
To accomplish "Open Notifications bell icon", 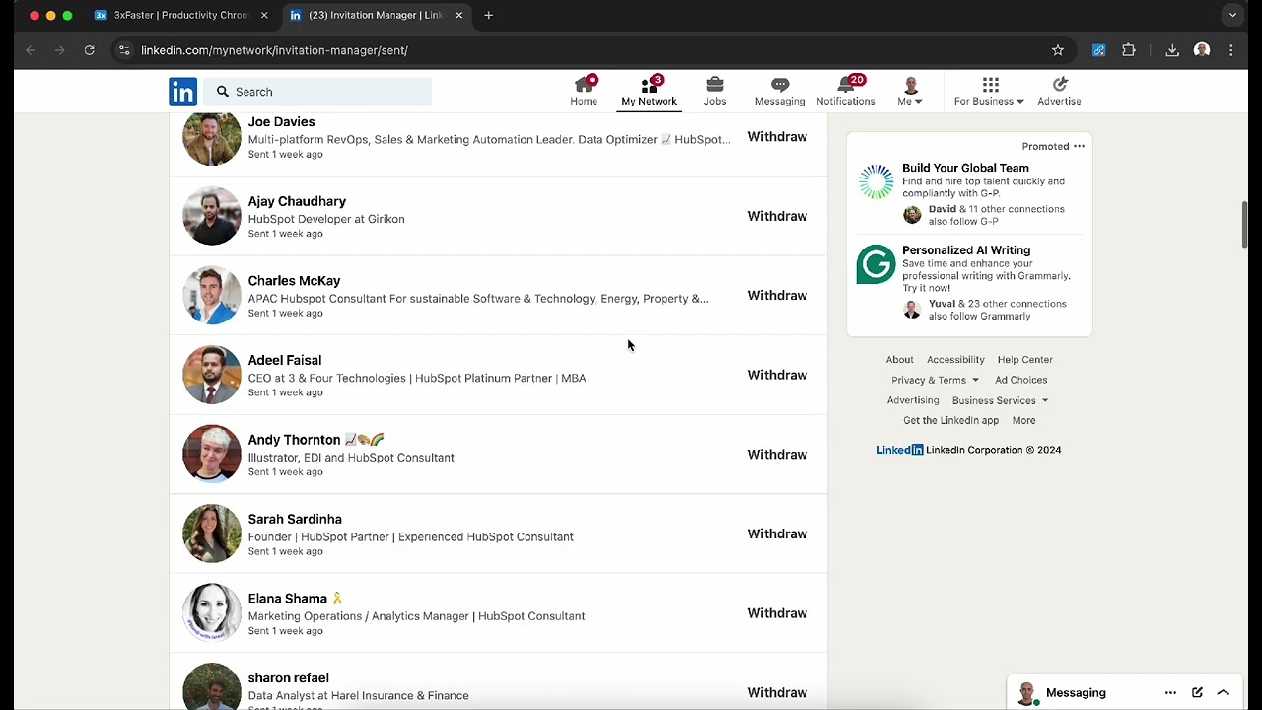I will tap(845, 91).
